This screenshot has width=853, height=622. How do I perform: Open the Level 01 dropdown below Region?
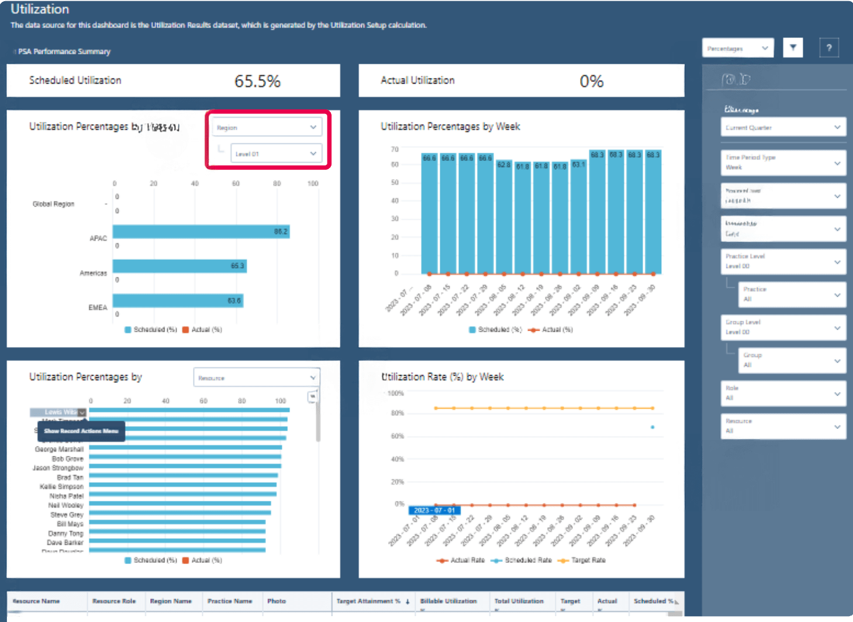(277, 153)
